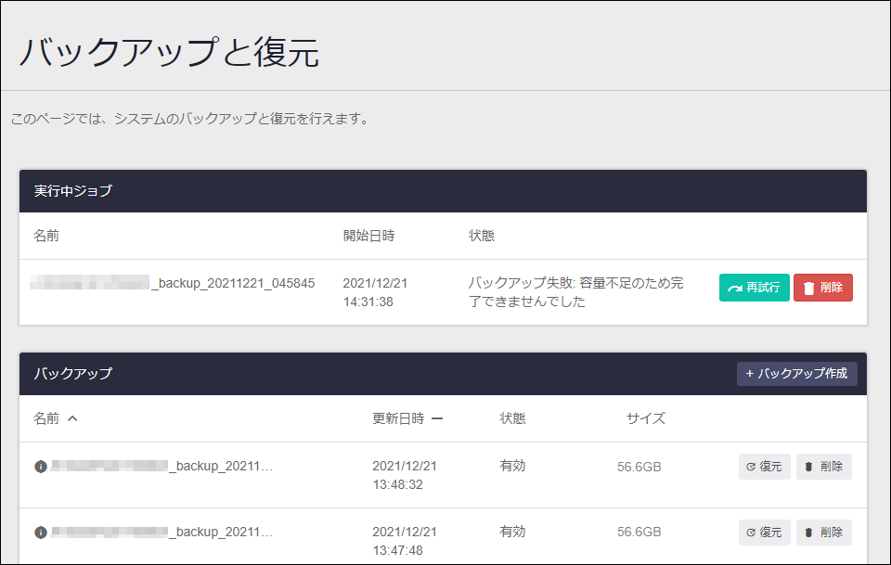Delete the backup updated at 13:47:48

(x=823, y=533)
